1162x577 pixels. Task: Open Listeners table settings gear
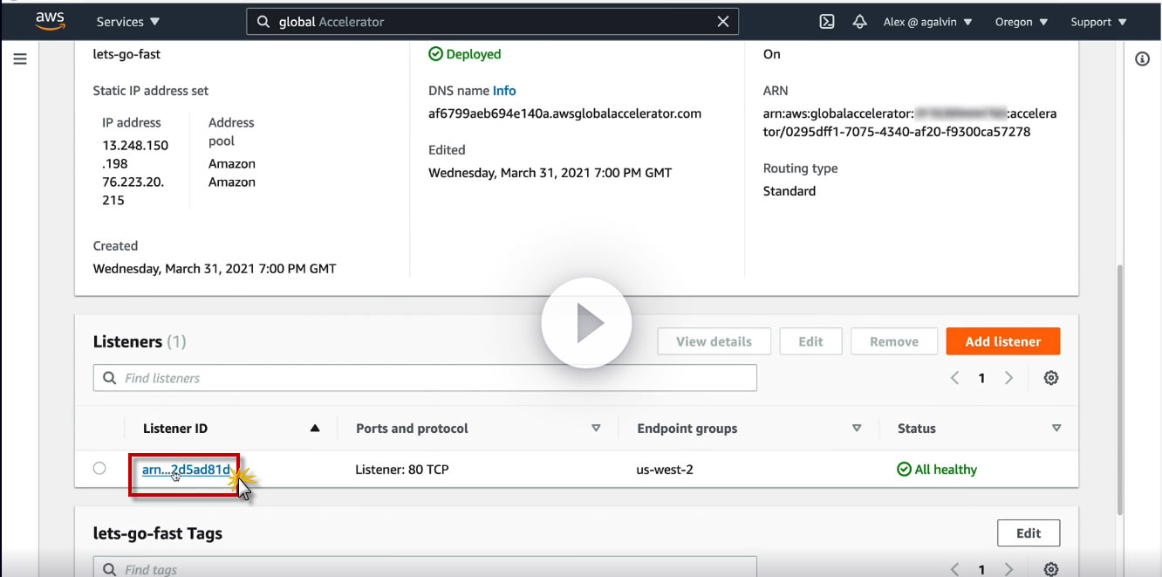1051,378
